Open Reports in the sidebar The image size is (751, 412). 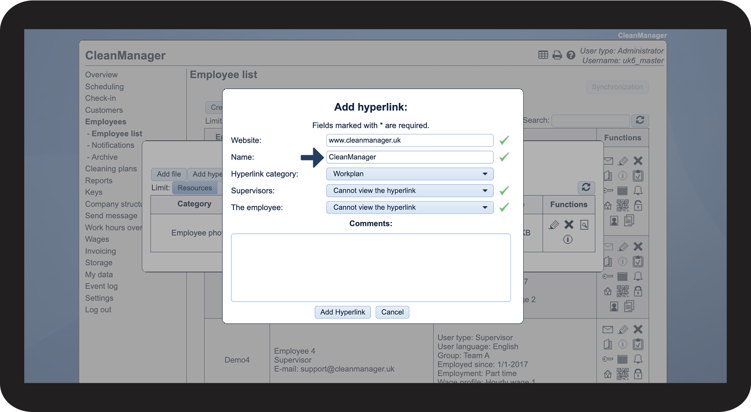(x=99, y=180)
